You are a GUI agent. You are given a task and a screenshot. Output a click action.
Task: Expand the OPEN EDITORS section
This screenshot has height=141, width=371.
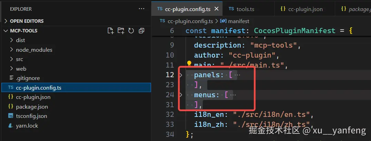(6, 21)
